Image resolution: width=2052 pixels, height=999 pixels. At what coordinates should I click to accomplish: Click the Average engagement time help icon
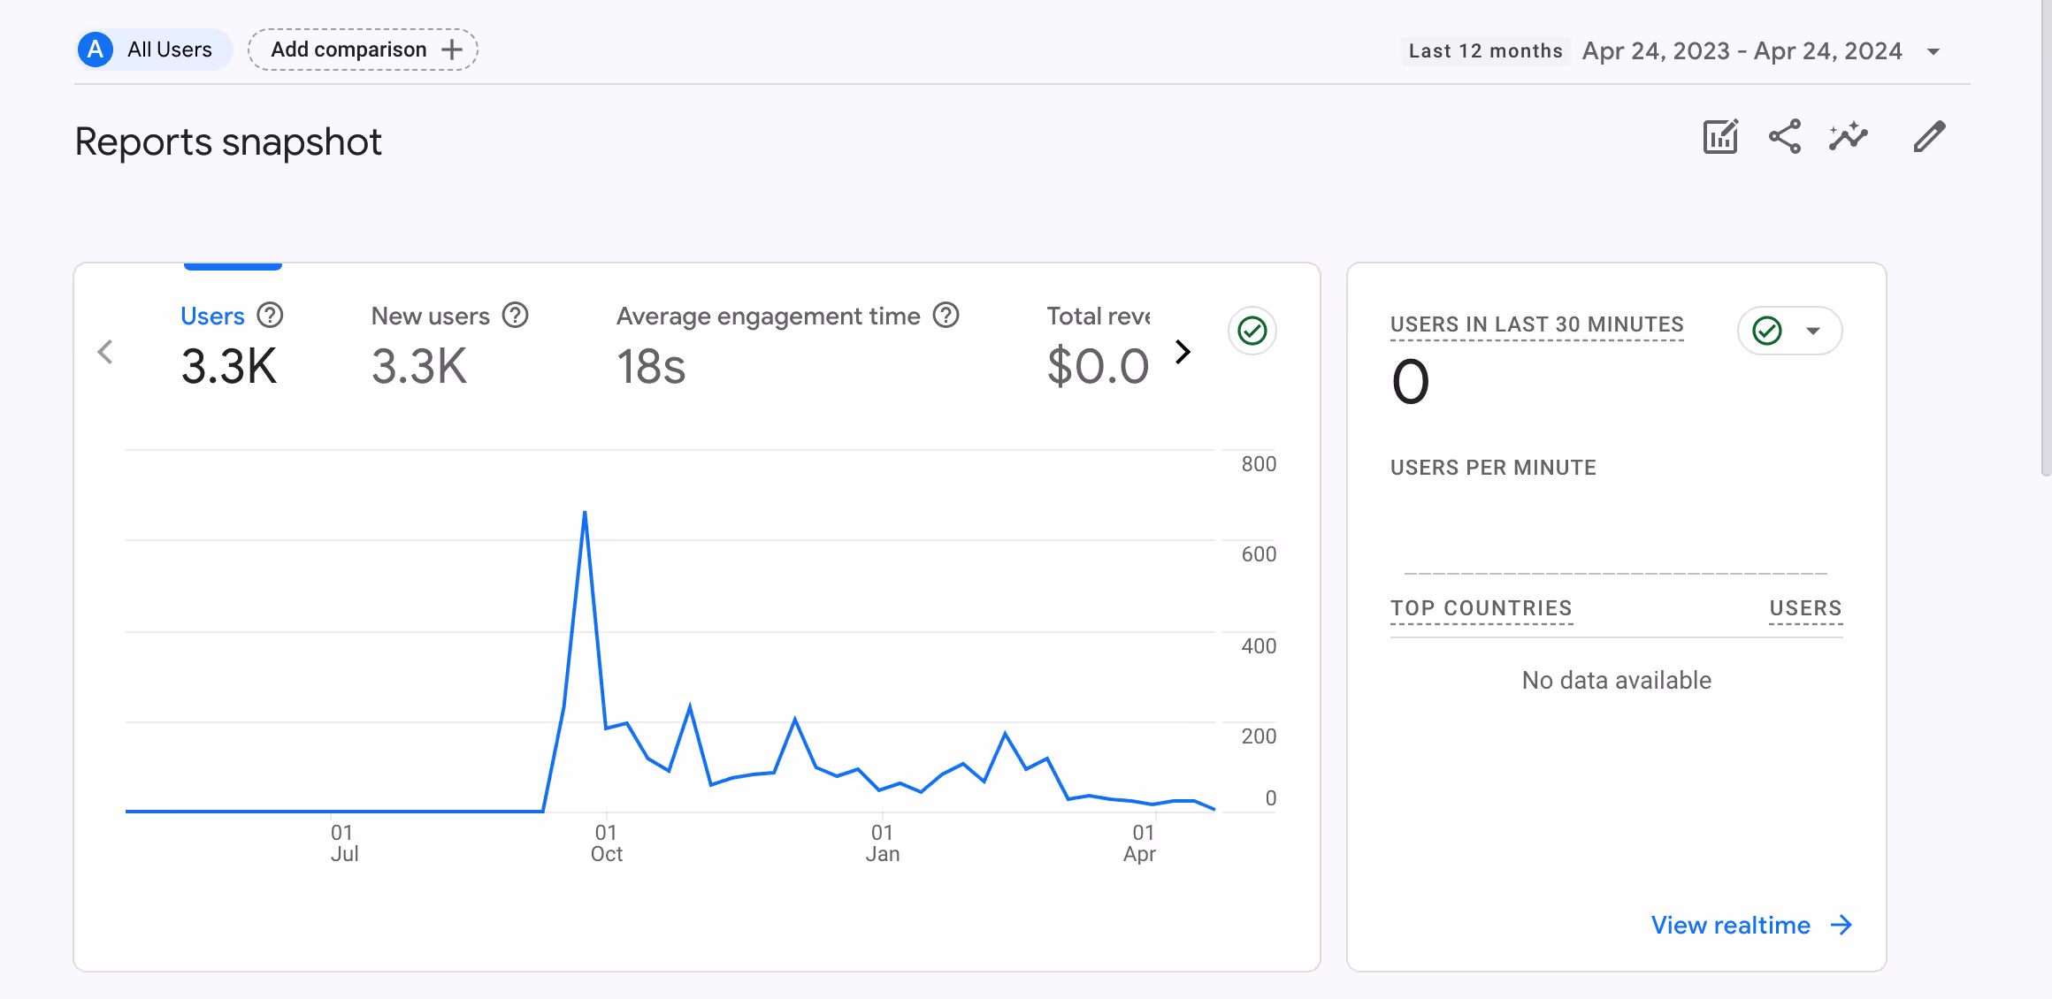pyautogui.click(x=946, y=316)
